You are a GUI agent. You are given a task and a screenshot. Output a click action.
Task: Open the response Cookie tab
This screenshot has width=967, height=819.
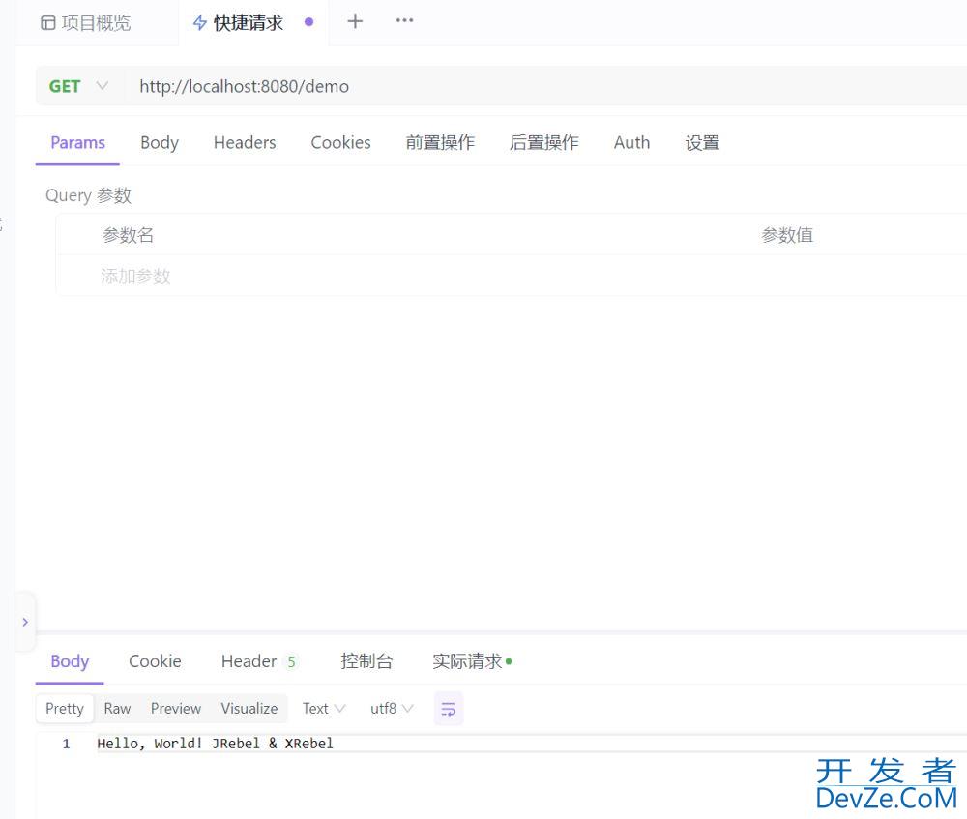pyautogui.click(x=155, y=661)
